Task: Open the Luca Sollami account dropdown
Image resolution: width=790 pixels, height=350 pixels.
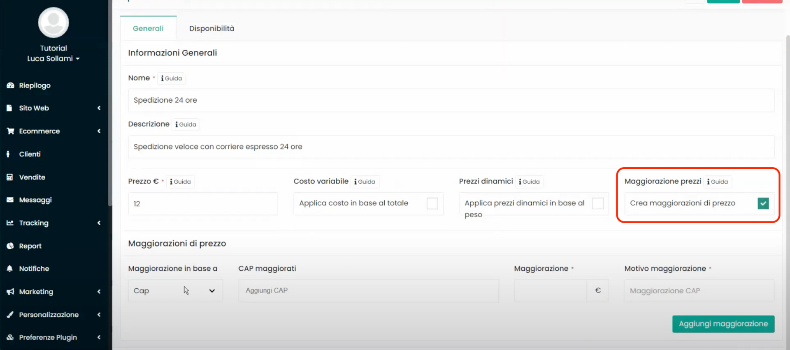Action: click(x=53, y=59)
